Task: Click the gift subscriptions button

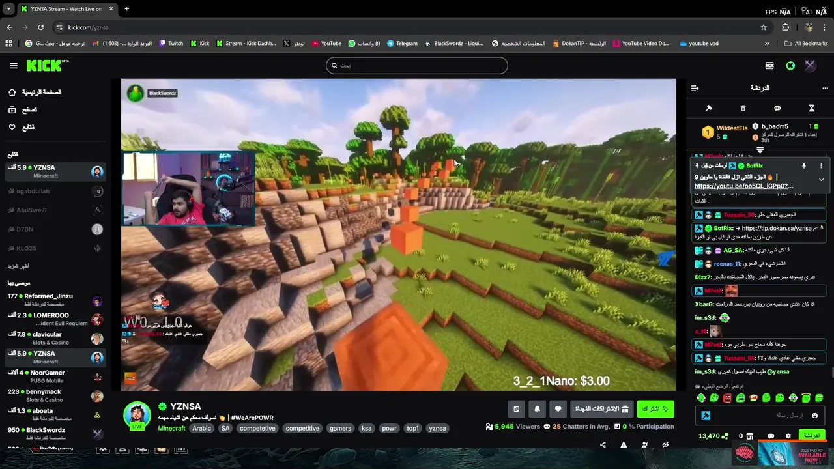Action: pos(601,408)
